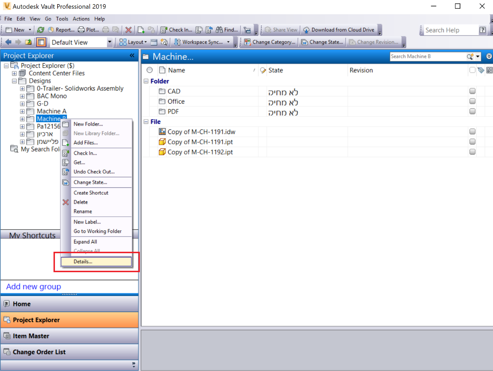Choose Expand All from context menu
This screenshot has height=371, width=493.
[x=96, y=242]
